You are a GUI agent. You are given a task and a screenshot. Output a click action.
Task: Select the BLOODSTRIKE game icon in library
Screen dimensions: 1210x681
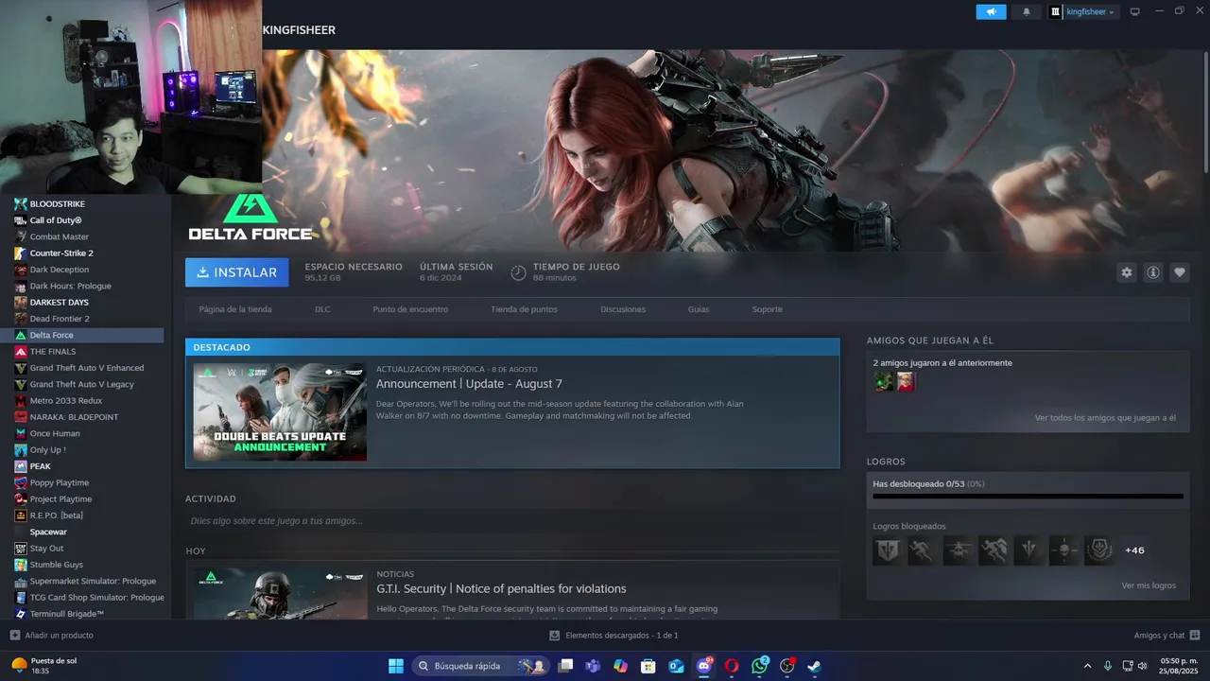[20, 204]
